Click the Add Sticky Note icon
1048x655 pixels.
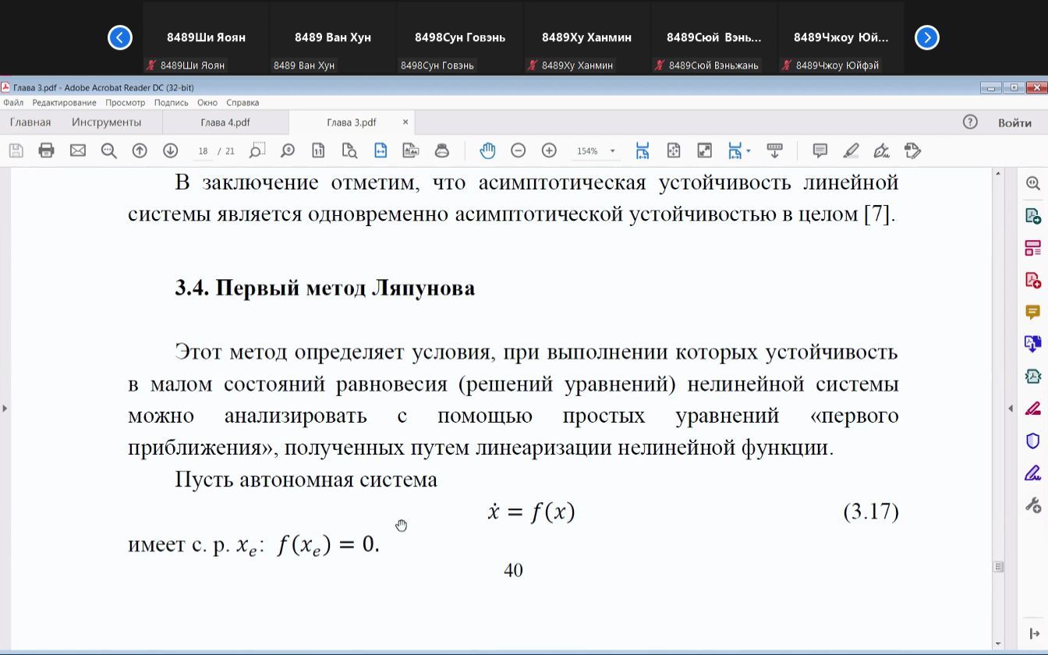point(819,150)
